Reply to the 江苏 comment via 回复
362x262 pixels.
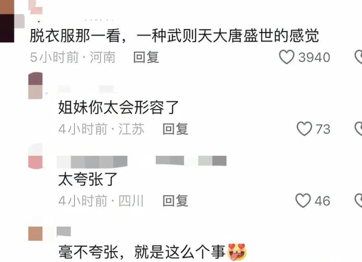[175, 129]
